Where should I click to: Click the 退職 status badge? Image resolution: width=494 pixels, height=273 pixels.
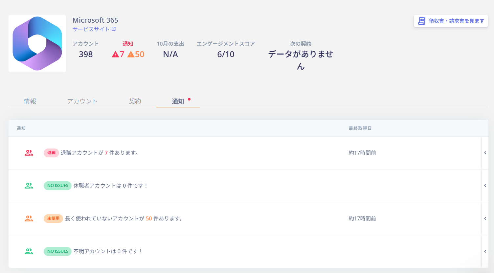[x=51, y=153]
